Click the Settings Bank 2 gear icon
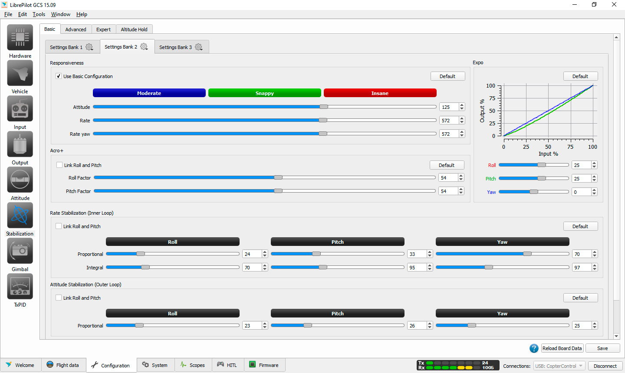The width and height of the screenshot is (625, 373). (144, 46)
